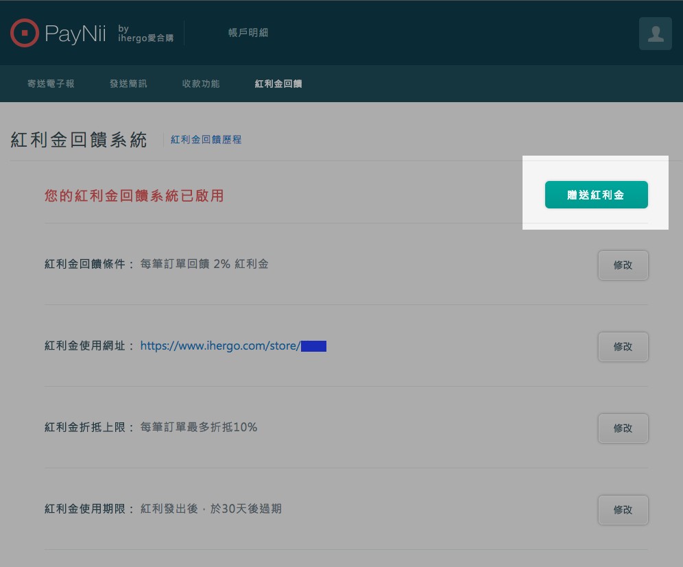This screenshot has height=567, width=683.
Task: Click 修改 next to 紅利金使用網址
Action: coord(623,346)
